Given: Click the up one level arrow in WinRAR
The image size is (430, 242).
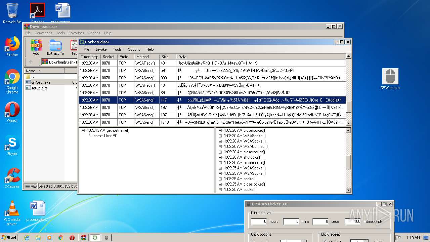Looking at the screenshot, I should (x=31, y=62).
